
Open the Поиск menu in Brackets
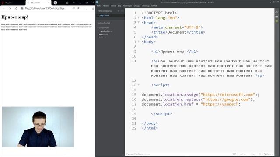113,6
